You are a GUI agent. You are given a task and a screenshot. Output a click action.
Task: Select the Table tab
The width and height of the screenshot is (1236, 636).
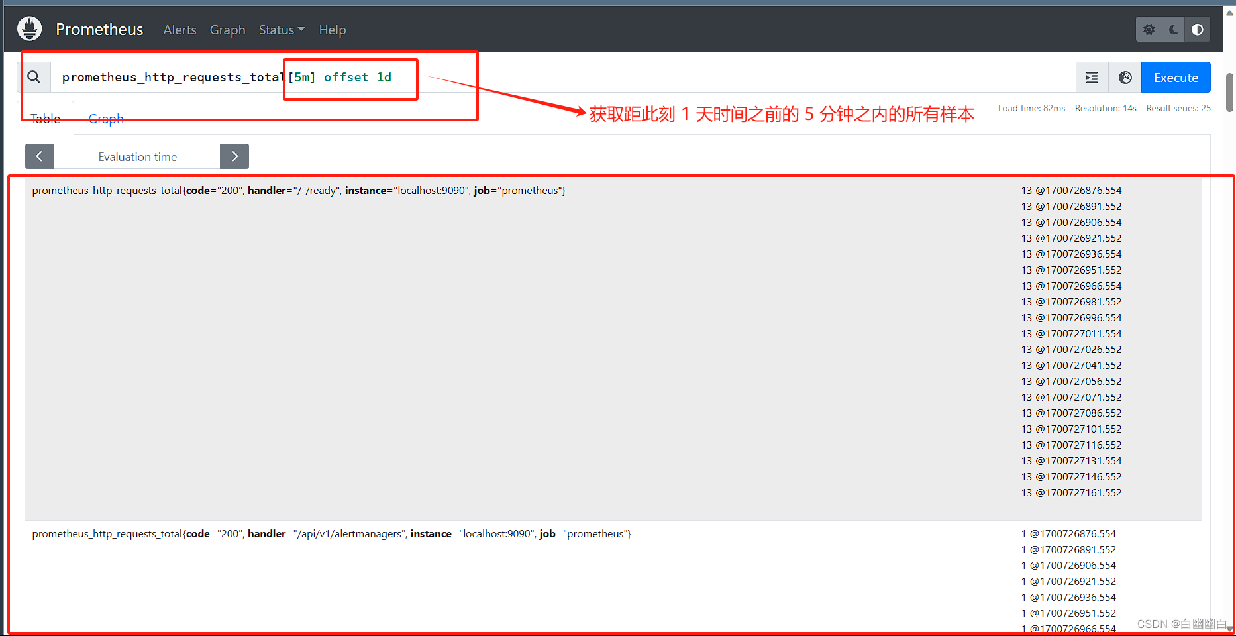pos(45,119)
